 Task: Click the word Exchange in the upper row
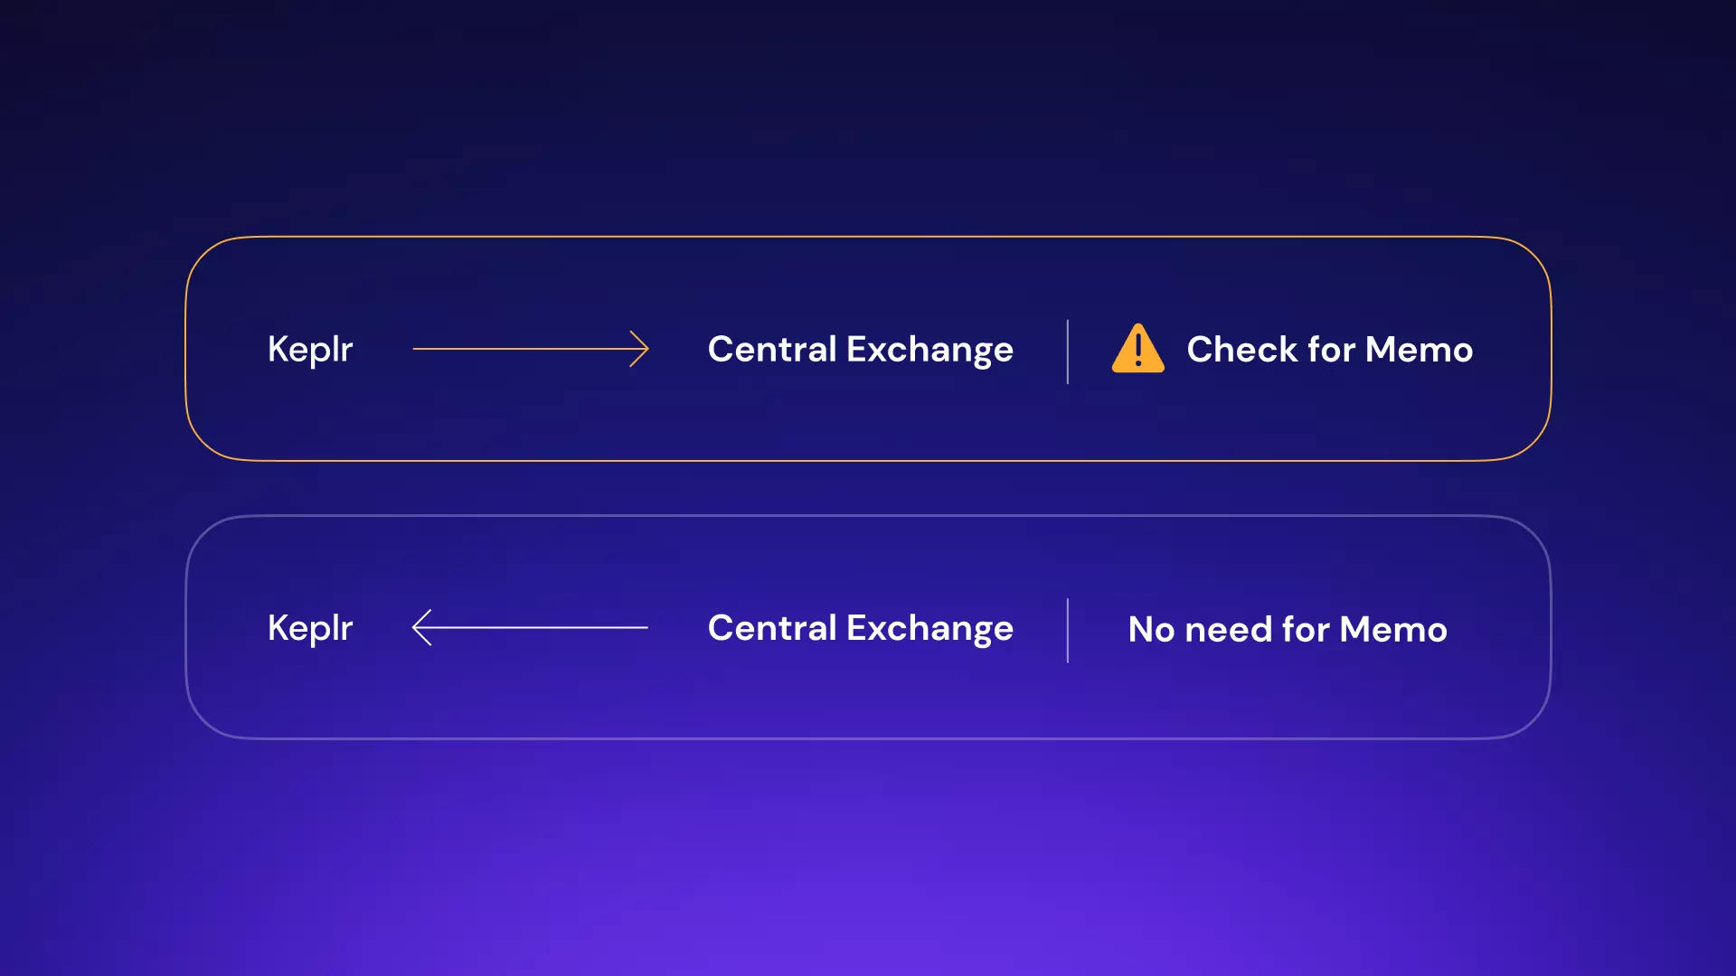929,350
